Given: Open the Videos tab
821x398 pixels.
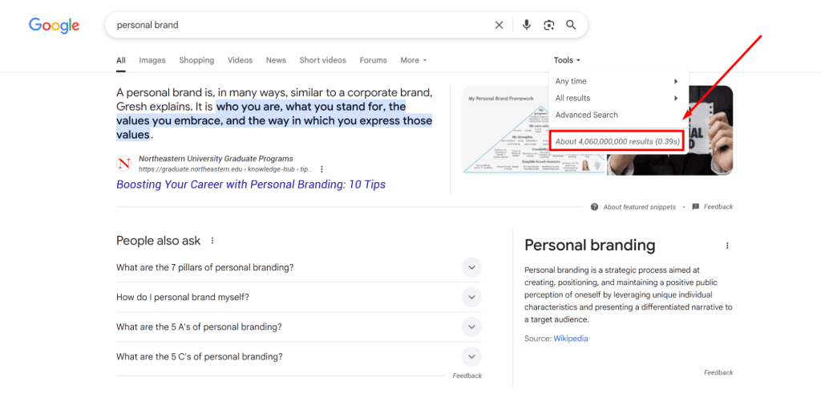Looking at the screenshot, I should [x=240, y=60].
